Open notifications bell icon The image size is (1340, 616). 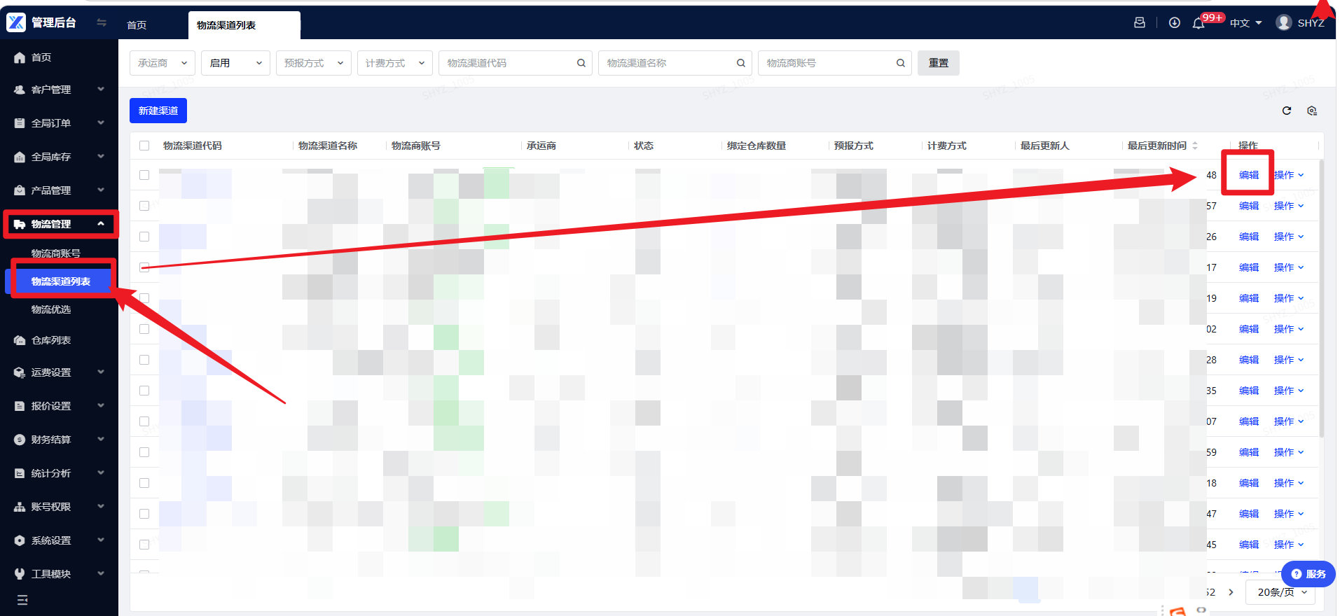1199,24
